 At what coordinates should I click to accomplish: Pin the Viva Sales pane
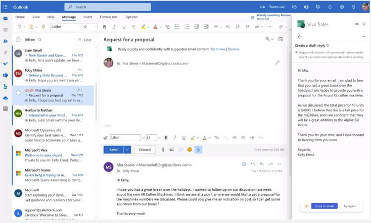pyautogui.click(x=357, y=24)
